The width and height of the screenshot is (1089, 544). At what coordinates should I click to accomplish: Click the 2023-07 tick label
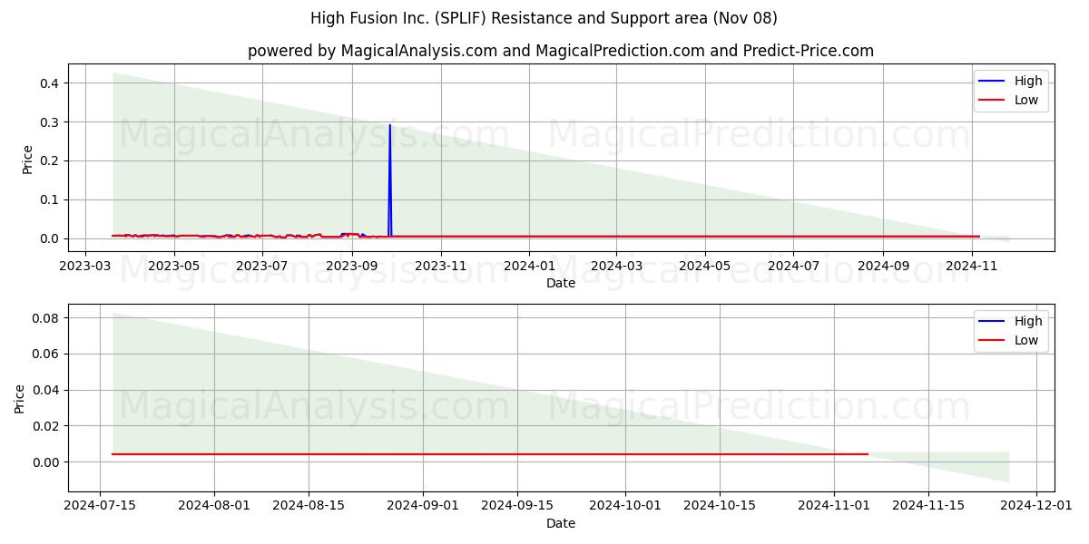[262, 267]
